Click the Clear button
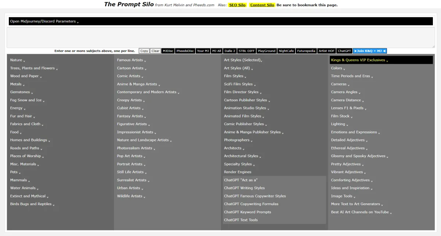 [x=155, y=51]
